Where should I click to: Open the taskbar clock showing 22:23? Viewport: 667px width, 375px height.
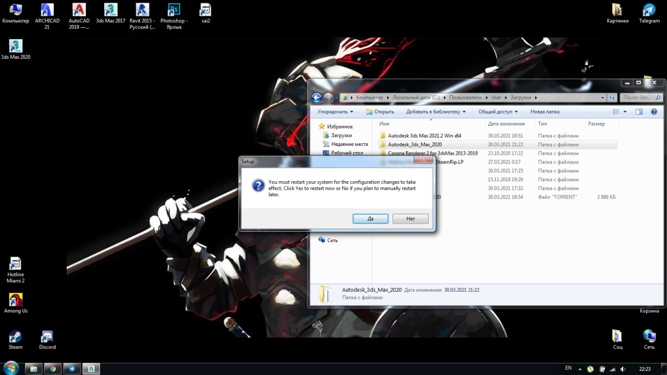click(645, 369)
